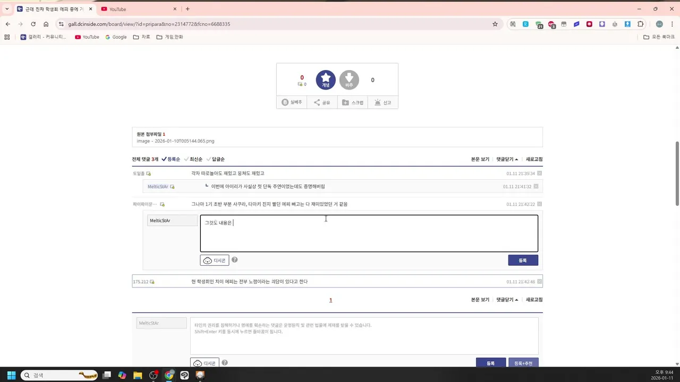Open the Chrome extensions puzzle menu
The width and height of the screenshot is (680, 382).
(x=641, y=24)
